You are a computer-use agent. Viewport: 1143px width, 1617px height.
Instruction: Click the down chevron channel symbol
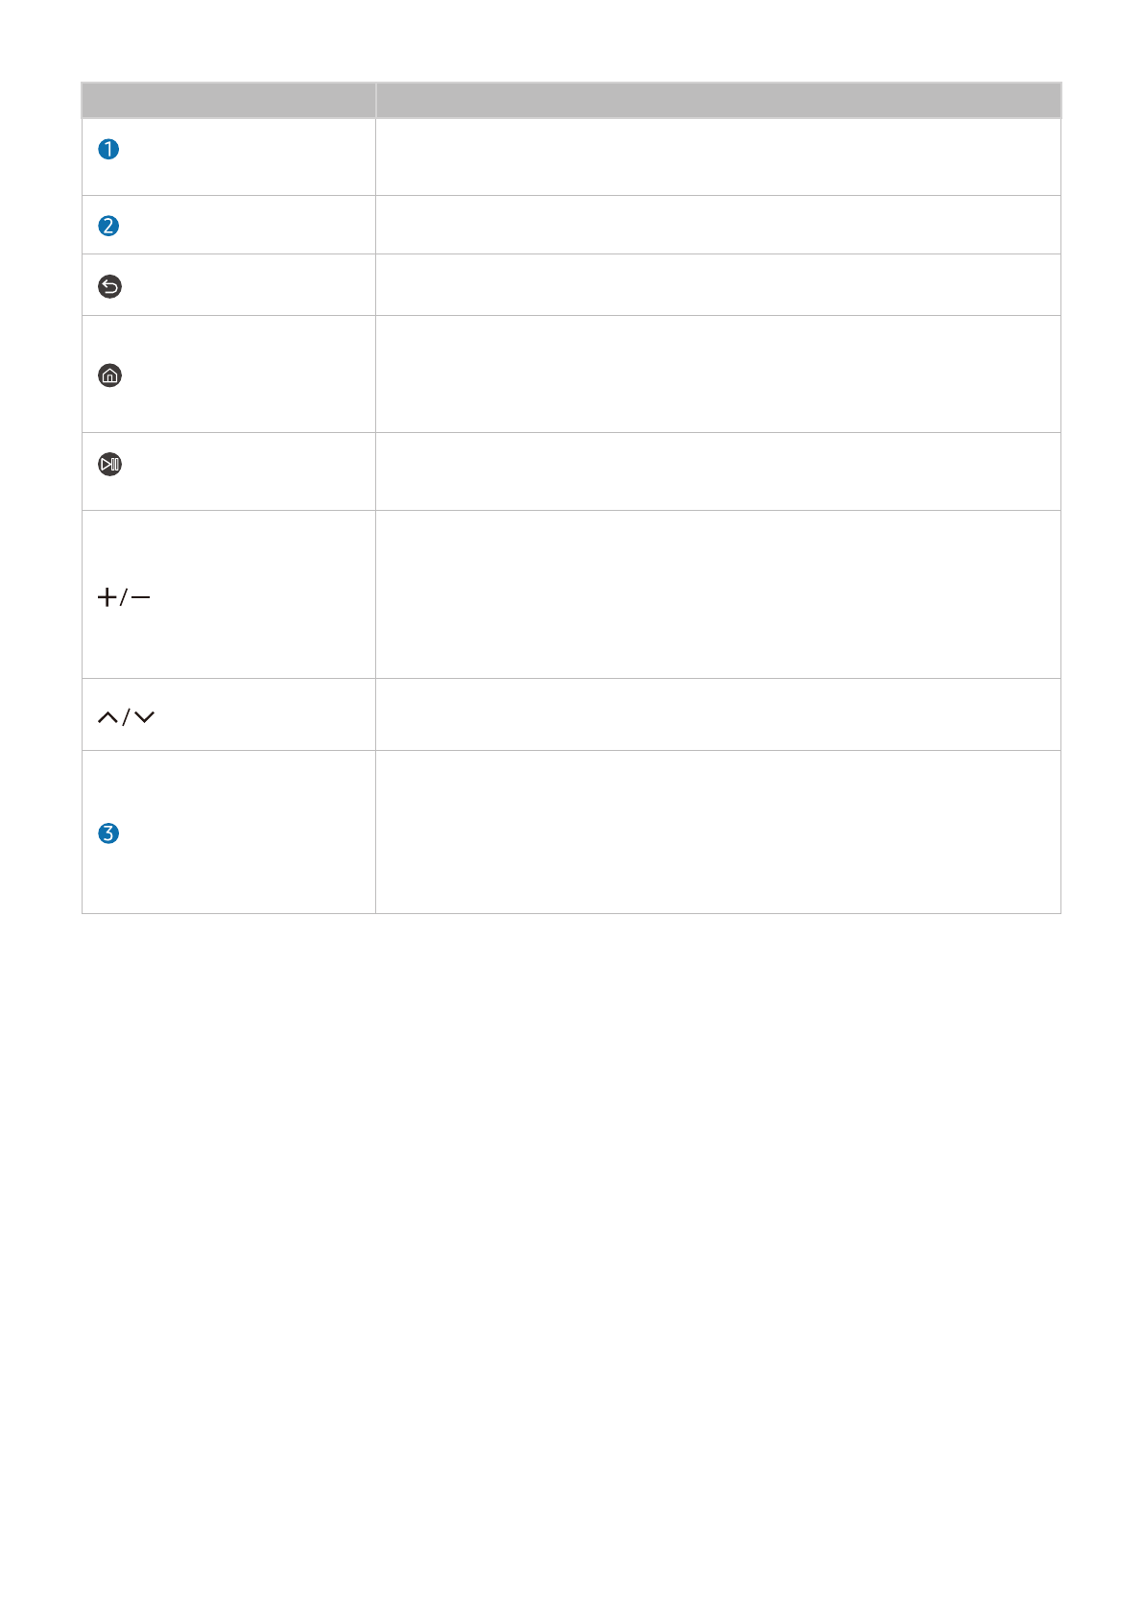[x=145, y=717]
